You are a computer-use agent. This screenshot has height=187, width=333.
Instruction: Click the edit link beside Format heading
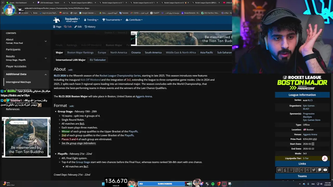coord(72,106)
